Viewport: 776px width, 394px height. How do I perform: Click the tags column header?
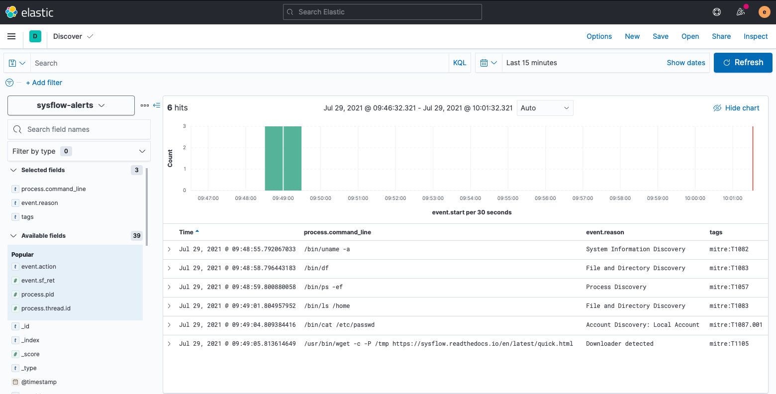click(716, 232)
